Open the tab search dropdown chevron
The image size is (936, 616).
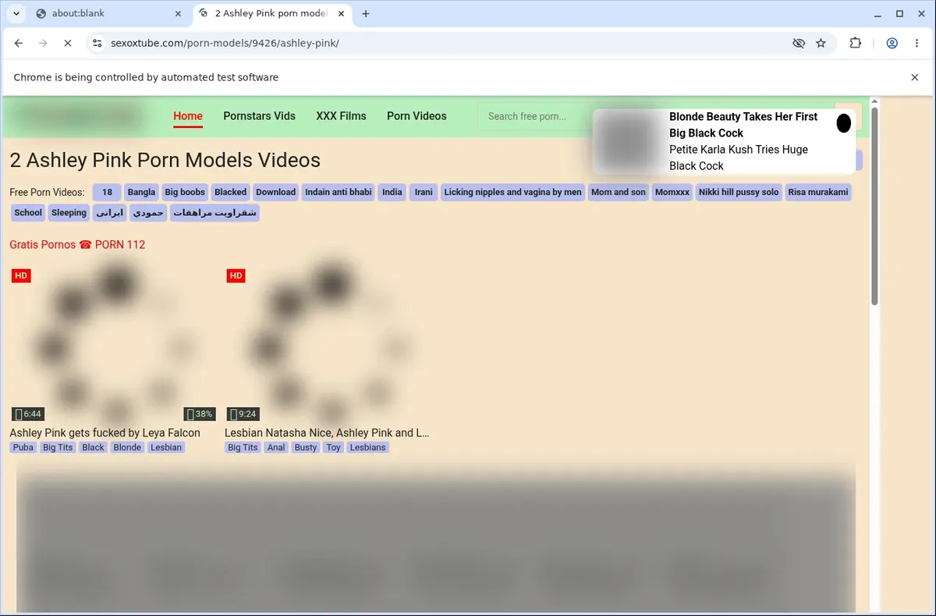point(16,13)
